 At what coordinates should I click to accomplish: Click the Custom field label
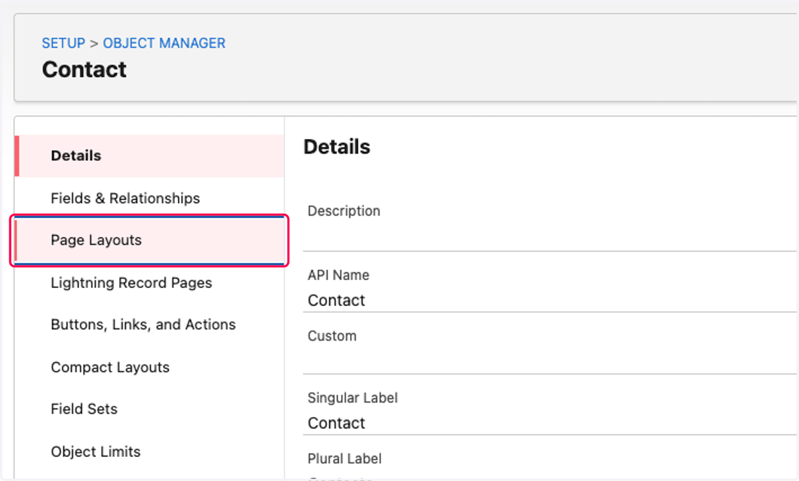(332, 336)
